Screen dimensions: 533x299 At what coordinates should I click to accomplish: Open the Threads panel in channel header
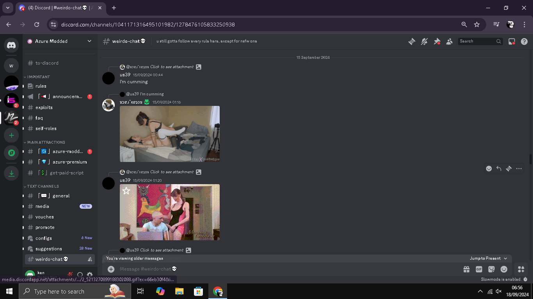pos(412,41)
